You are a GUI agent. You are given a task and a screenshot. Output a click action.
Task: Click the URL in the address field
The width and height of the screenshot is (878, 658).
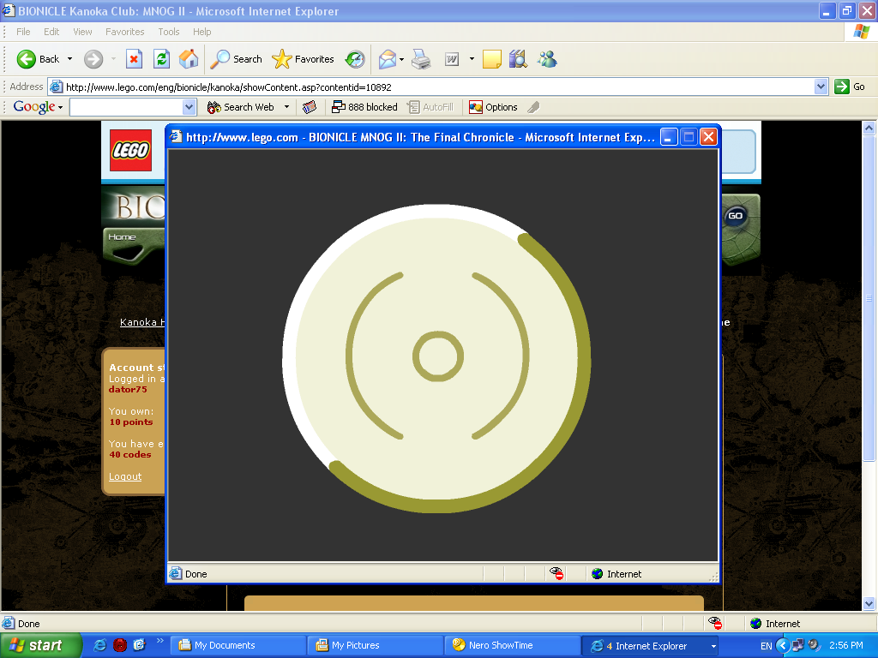(x=228, y=87)
